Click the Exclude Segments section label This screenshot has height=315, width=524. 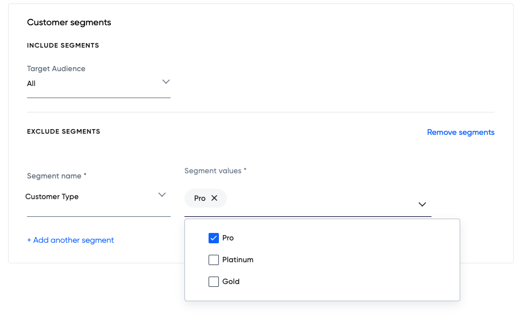click(64, 131)
